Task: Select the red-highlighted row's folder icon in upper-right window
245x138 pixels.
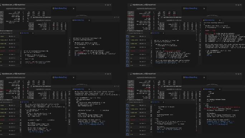Action: 128,51
